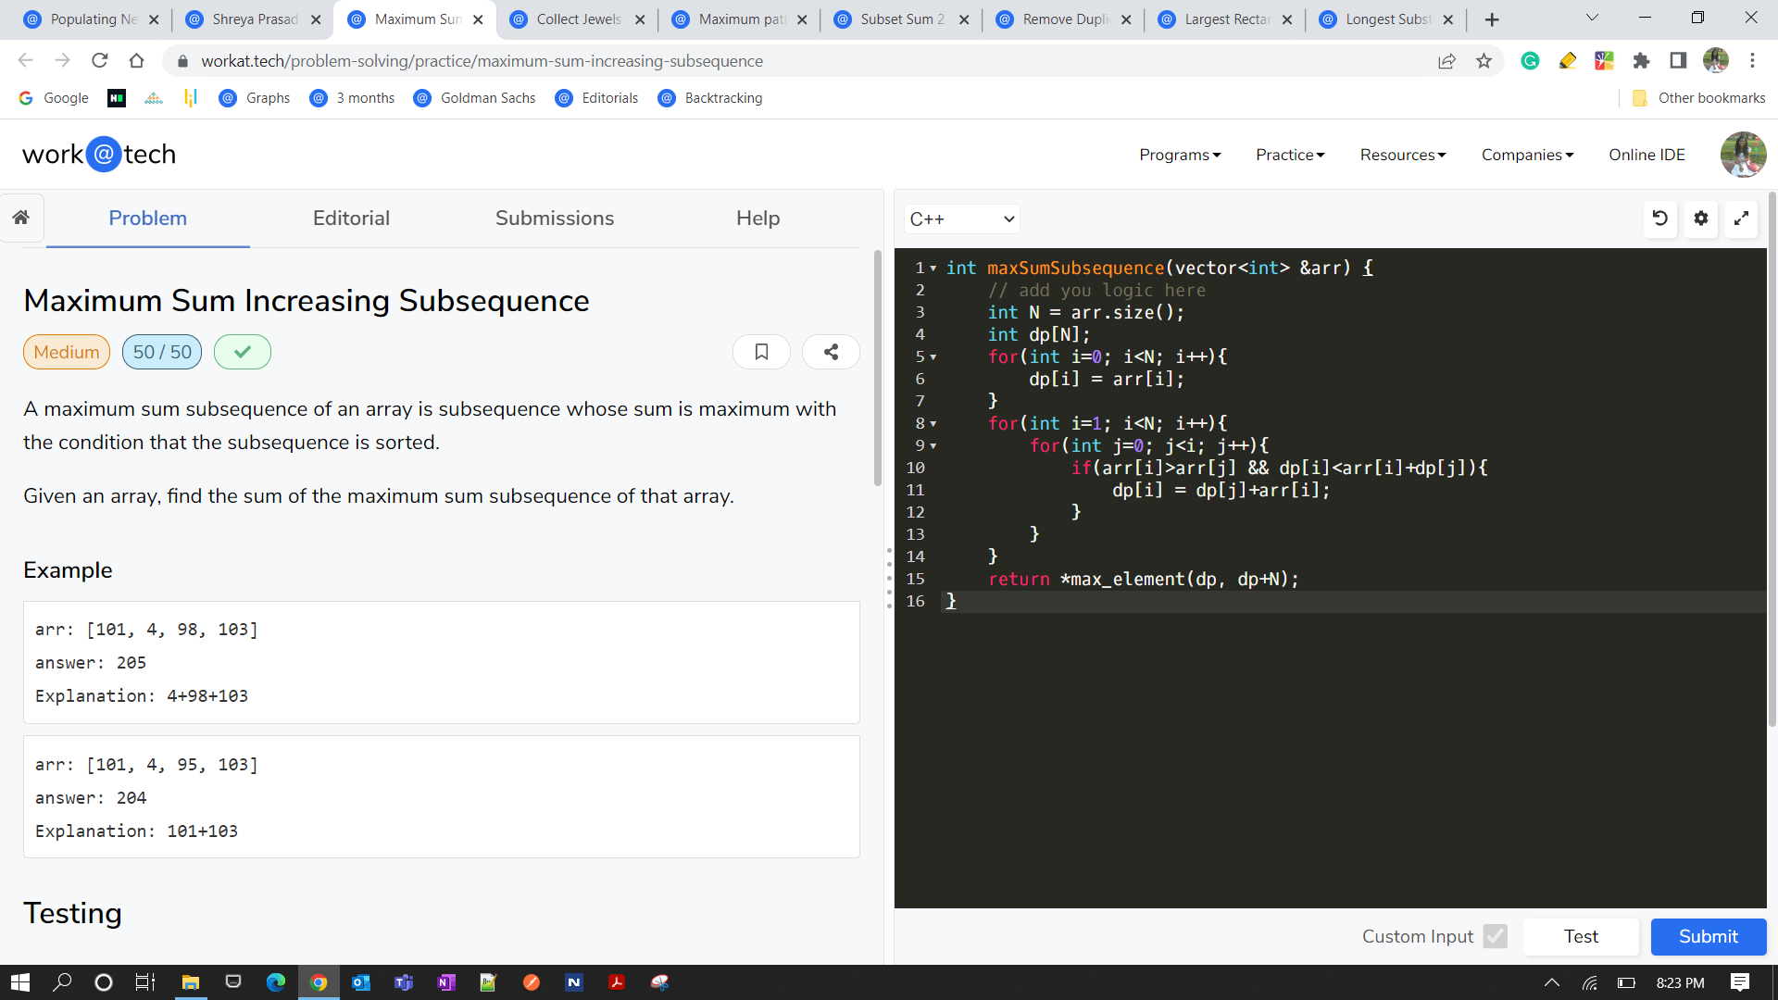Open Outlook from the taskbar
1778x1000 pixels.
coord(361,982)
